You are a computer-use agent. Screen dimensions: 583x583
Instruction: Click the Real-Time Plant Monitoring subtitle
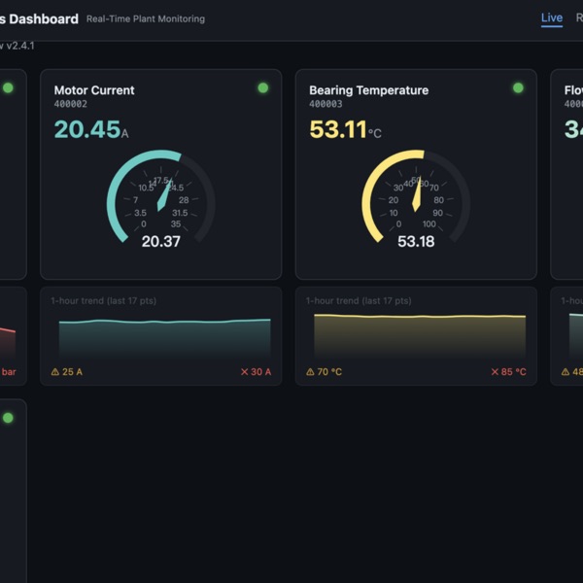(146, 19)
